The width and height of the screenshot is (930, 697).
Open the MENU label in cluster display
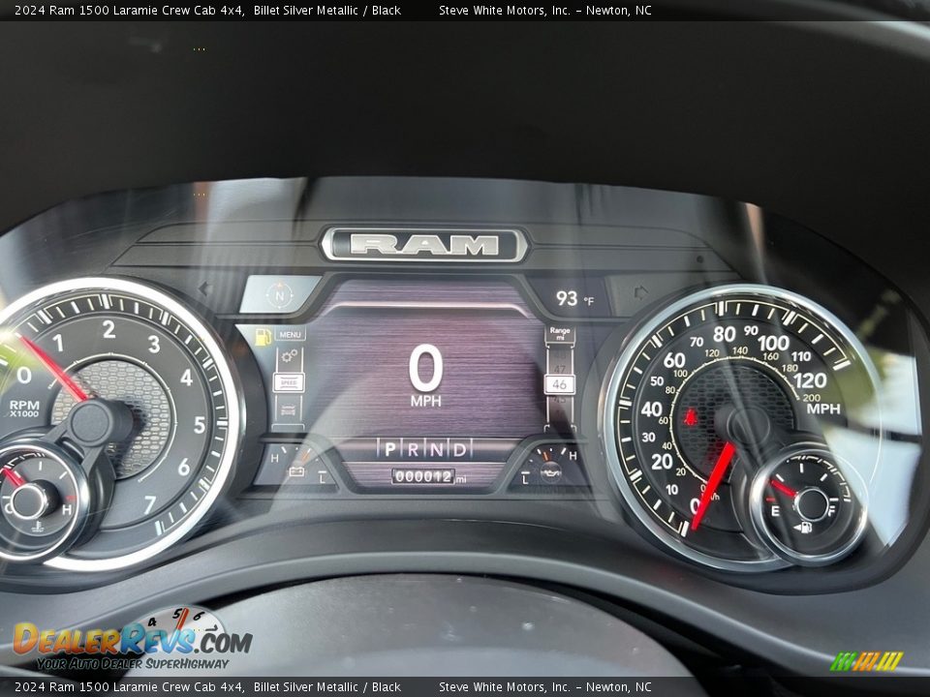pyautogui.click(x=290, y=334)
